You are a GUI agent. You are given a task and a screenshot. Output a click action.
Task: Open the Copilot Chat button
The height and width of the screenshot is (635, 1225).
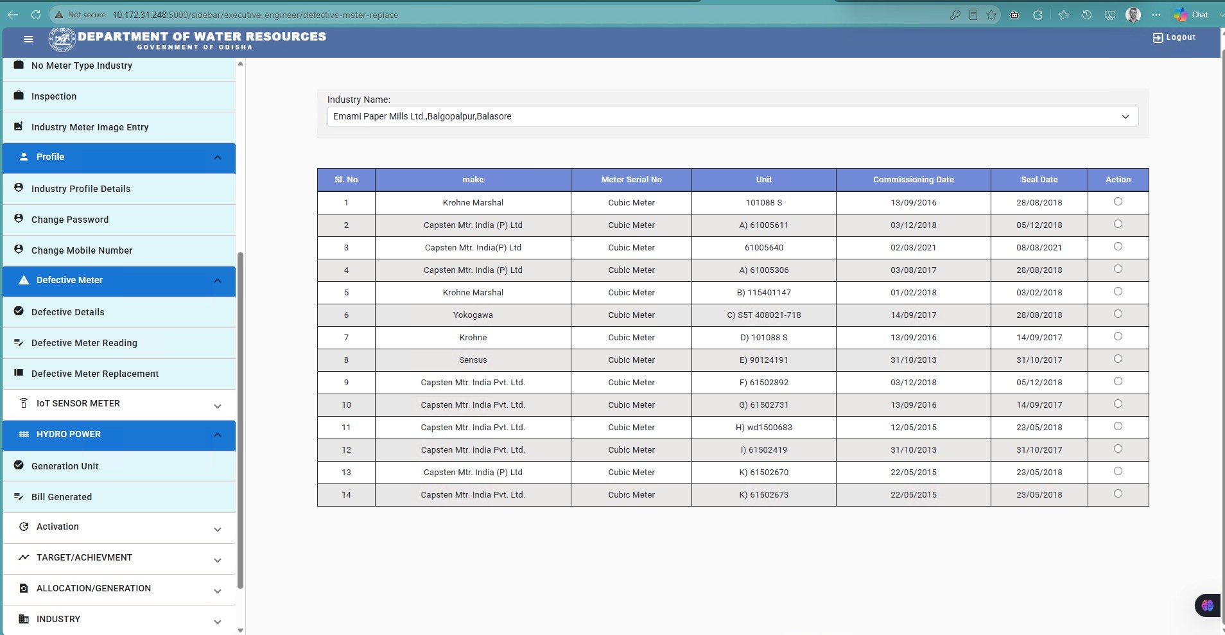click(x=1192, y=15)
